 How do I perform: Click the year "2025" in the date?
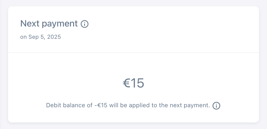[x=54, y=37]
